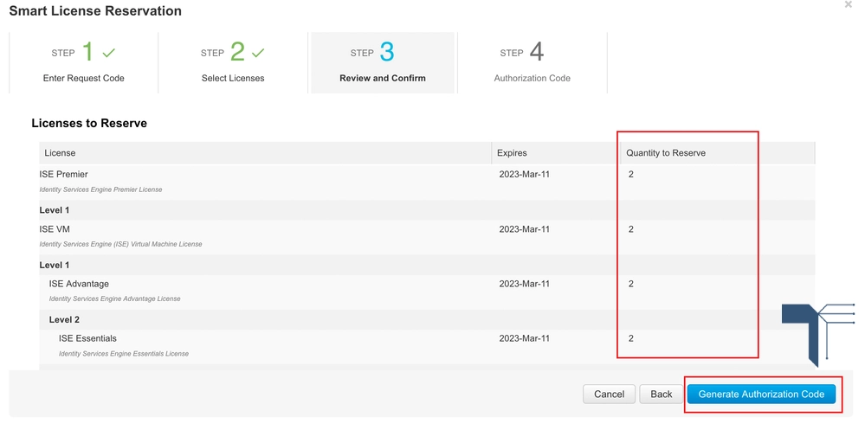Click the ISE Advantage expiry date

click(525, 284)
